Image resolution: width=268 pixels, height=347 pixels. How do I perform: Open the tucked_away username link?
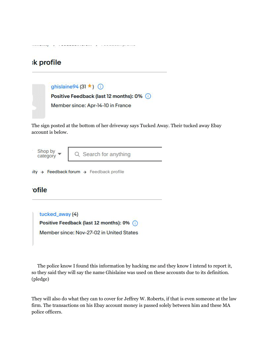coord(55,214)
